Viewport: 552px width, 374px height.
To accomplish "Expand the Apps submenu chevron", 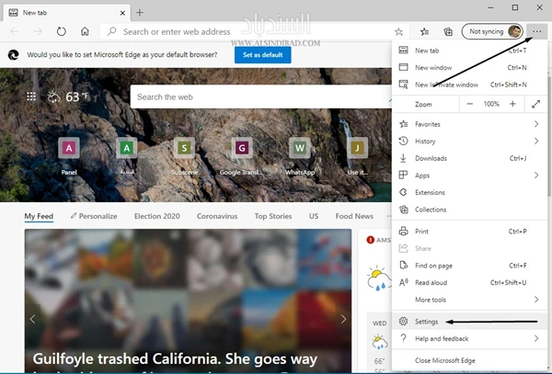I will (536, 175).
